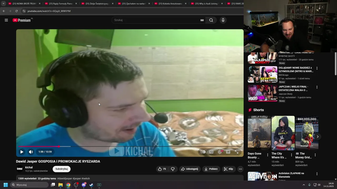Open the on-screen keyboard icon in search box
Viewport: 337px width, 189px height.
202,20
